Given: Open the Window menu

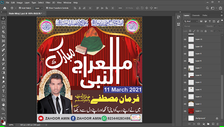Looking at the screenshot, I should pos(67,2).
